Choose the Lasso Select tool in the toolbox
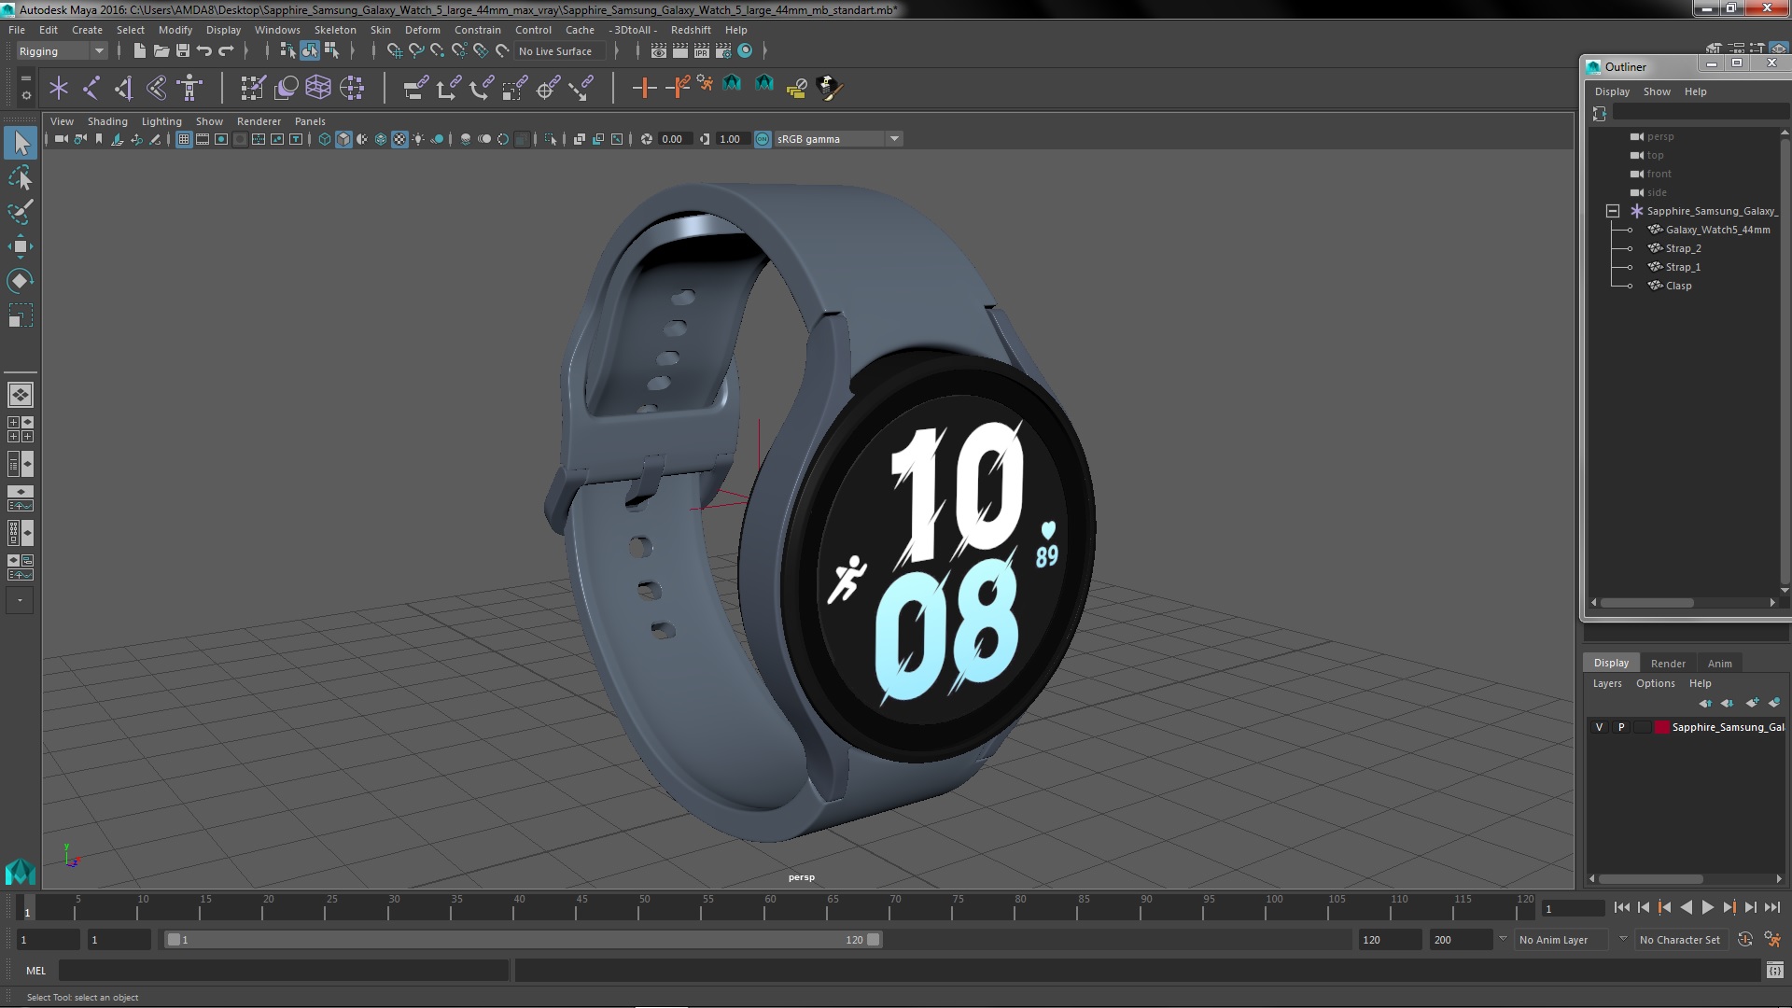Screen dimensions: 1792x1008 point(21,177)
